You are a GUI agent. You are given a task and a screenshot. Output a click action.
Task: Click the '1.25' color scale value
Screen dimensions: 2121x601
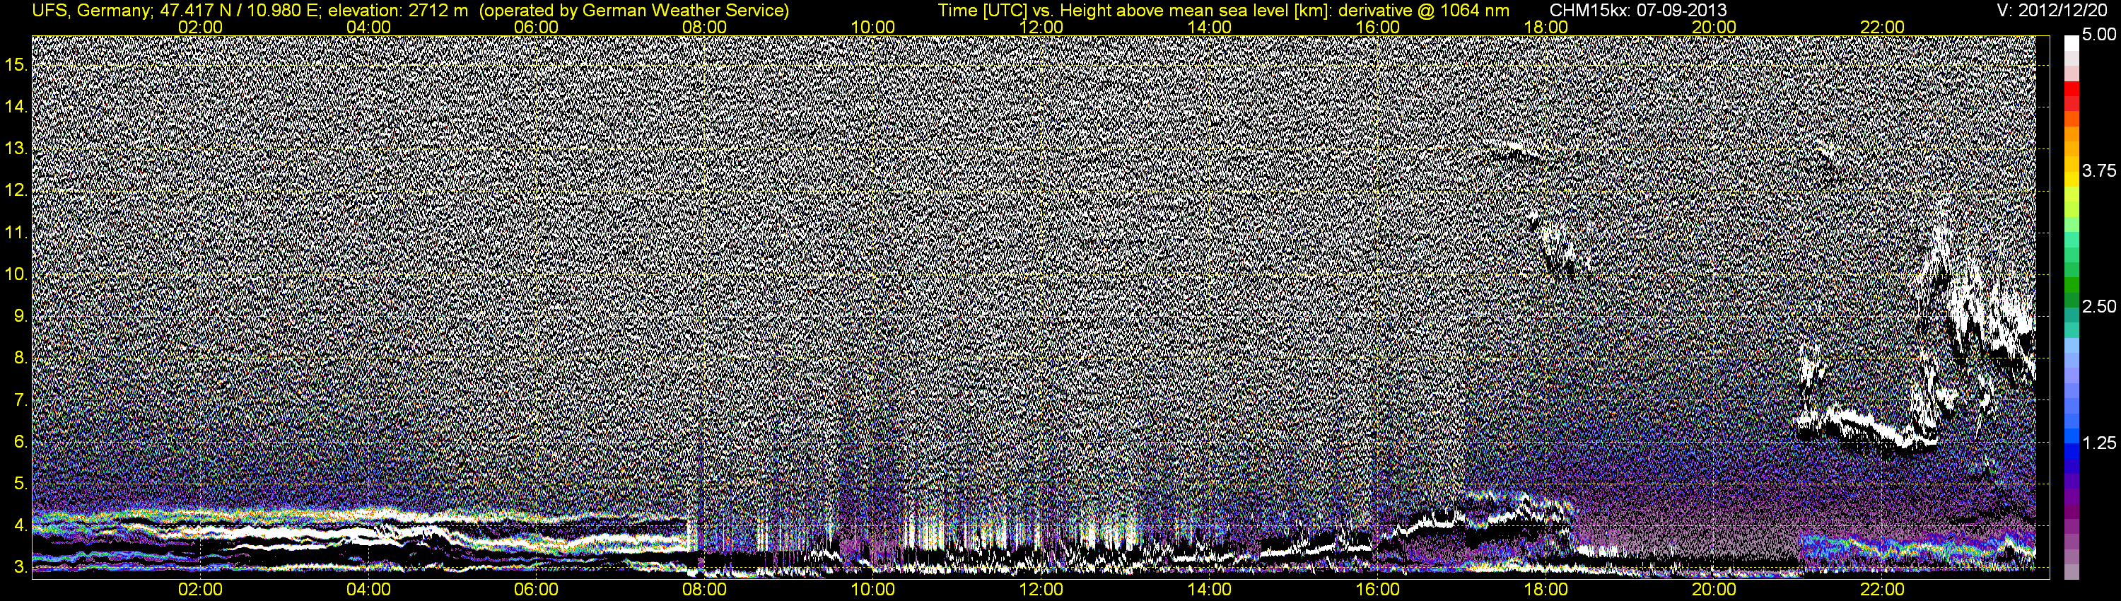pos(2099,443)
